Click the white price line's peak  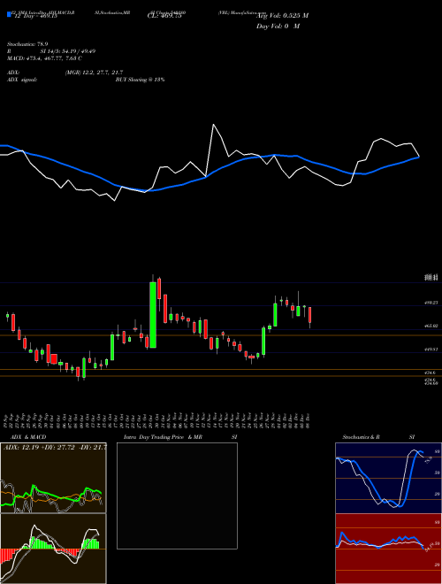(x=214, y=125)
